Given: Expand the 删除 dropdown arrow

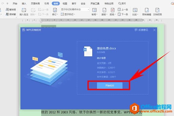Looking at the screenshot, I should 36,14.
